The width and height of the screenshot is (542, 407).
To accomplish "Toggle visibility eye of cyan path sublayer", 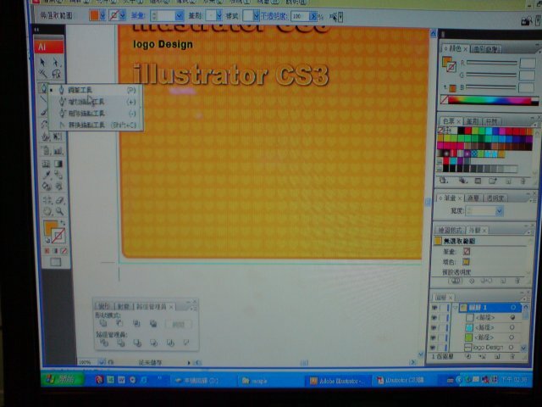I will 434,327.
